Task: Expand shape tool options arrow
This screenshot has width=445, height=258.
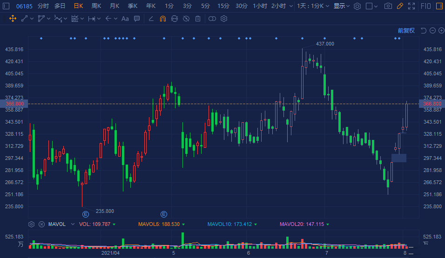Action: pos(48,19)
